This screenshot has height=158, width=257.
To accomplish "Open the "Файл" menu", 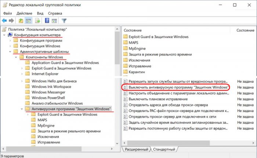I will click(8, 13).
